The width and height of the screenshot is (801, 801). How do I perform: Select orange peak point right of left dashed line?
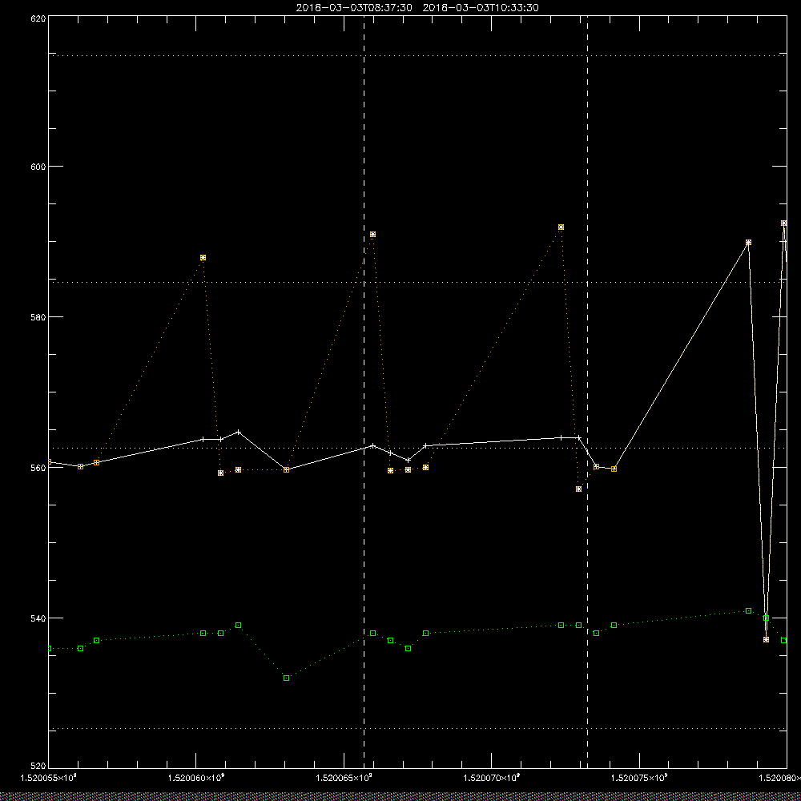373,235
